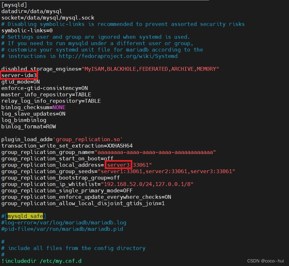Select the commented #log-error mariadb.log path
The width and height of the screenshot is (289, 266).
(x=64, y=222)
